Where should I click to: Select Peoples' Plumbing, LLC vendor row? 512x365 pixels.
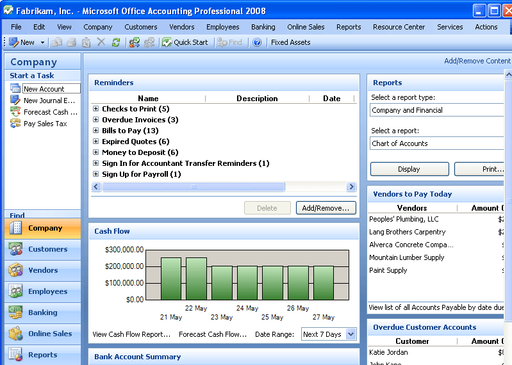(436, 219)
